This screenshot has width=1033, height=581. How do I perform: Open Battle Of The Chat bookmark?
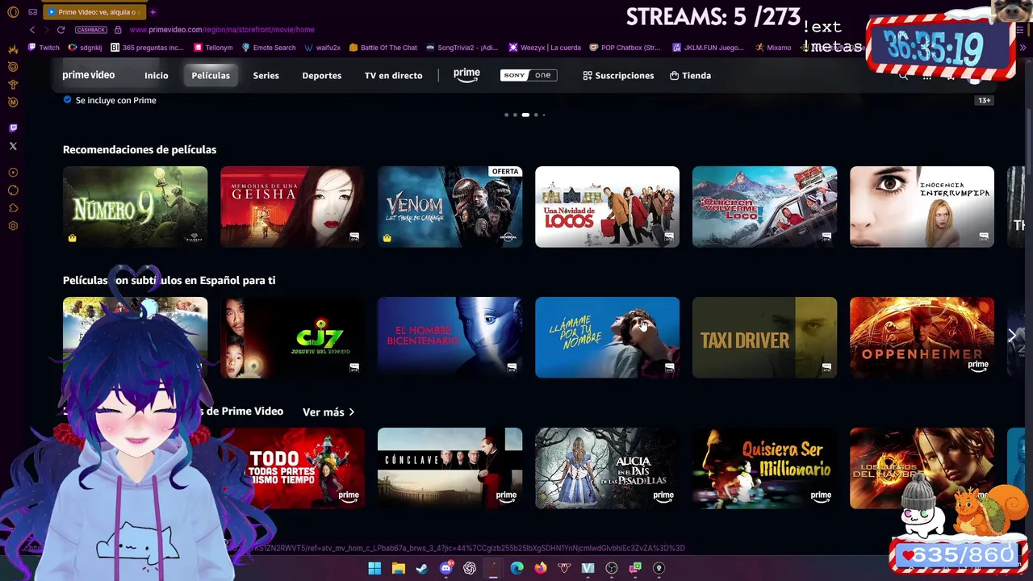coord(383,48)
